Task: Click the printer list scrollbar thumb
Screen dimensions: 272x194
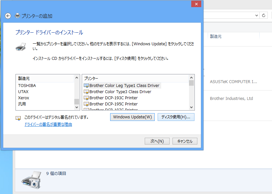Action: (x=191, y=83)
